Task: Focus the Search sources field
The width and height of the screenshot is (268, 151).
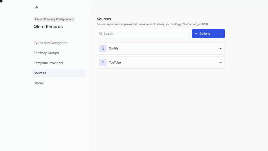Action: (x=143, y=34)
